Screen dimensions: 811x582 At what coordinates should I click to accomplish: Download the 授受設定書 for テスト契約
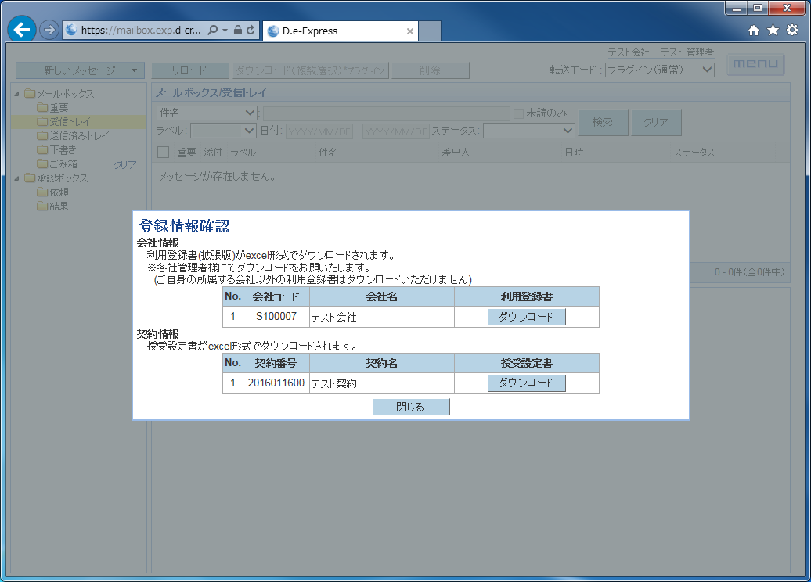[526, 383]
